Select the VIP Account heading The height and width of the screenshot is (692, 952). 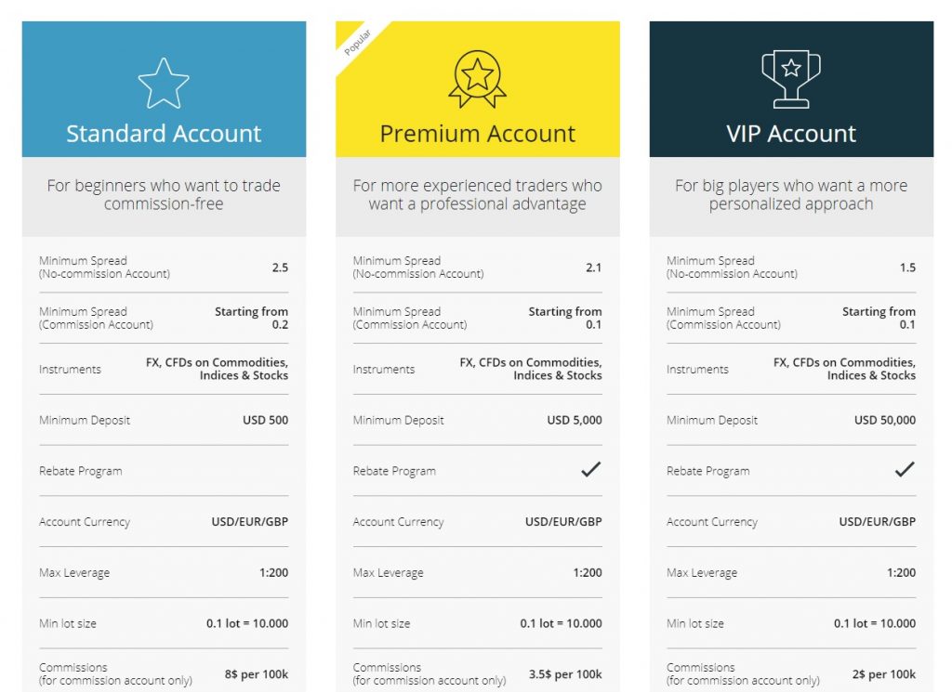(x=791, y=134)
